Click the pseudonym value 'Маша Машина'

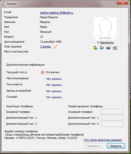(49, 17)
